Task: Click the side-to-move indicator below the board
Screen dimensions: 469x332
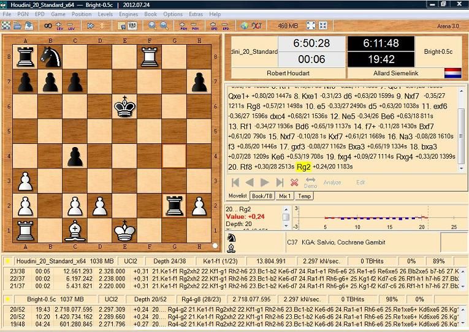Action: pos(215,246)
